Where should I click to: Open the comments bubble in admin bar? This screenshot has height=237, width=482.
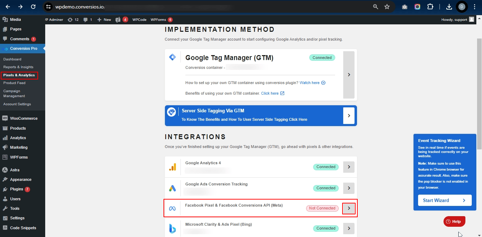[88, 20]
